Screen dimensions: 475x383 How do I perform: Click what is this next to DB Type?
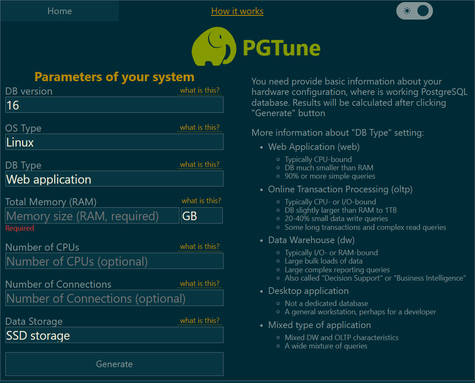tap(199, 164)
